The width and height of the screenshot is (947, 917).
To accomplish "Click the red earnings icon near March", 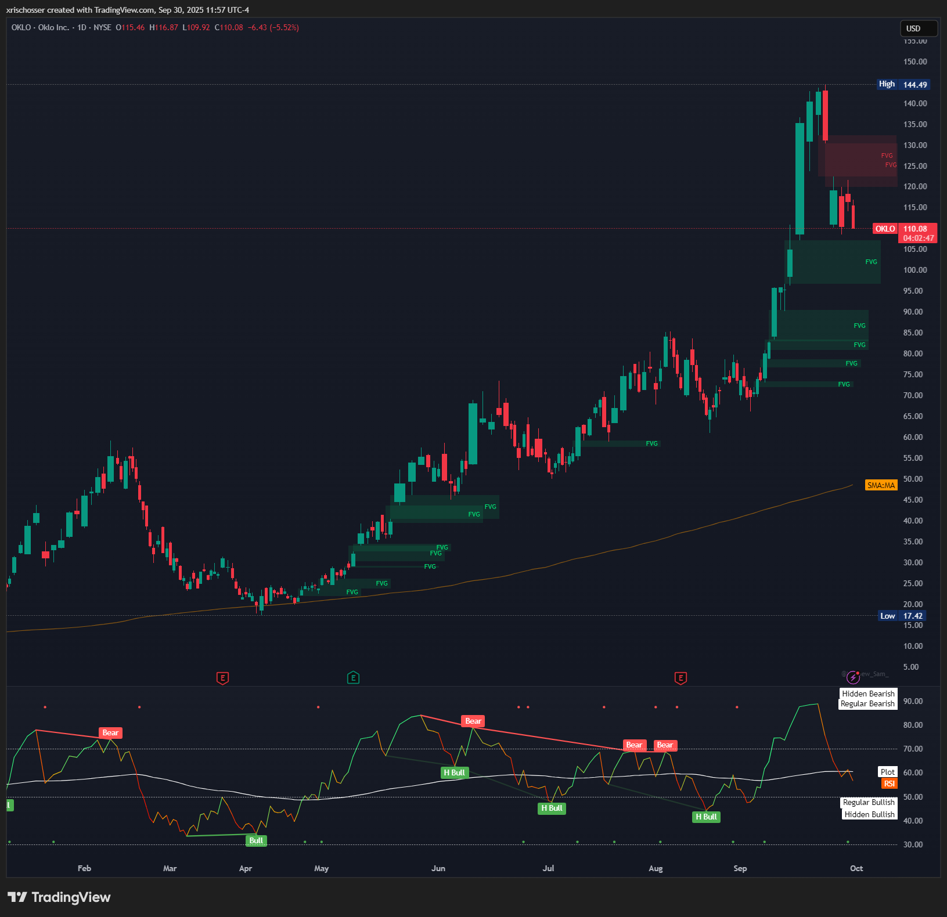I will [222, 677].
